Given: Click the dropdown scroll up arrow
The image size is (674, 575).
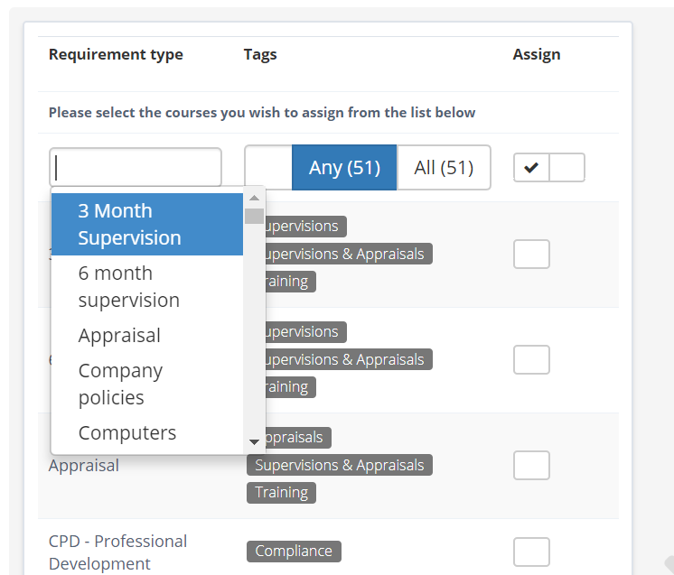Looking at the screenshot, I should (254, 198).
